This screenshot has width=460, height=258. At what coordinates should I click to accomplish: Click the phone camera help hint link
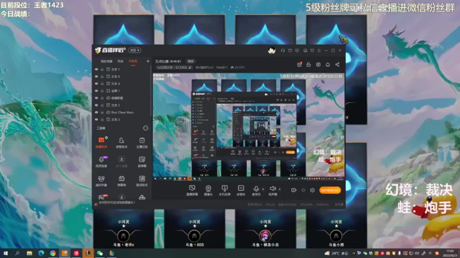[117, 202]
